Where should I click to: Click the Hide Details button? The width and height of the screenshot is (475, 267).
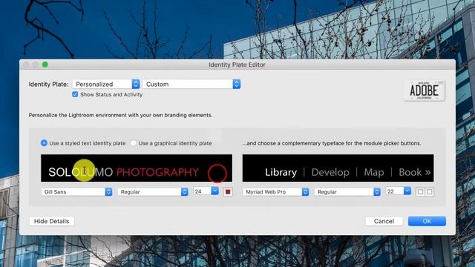tap(51, 221)
